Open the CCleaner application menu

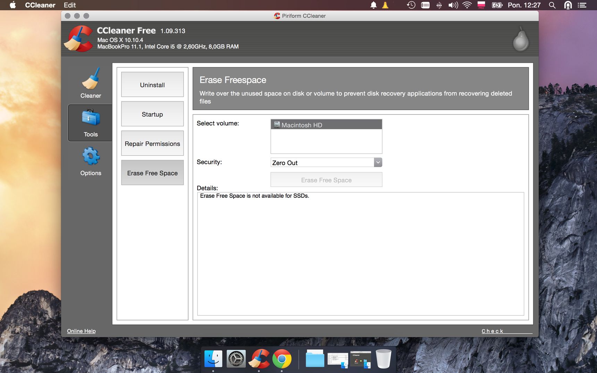pos(40,5)
